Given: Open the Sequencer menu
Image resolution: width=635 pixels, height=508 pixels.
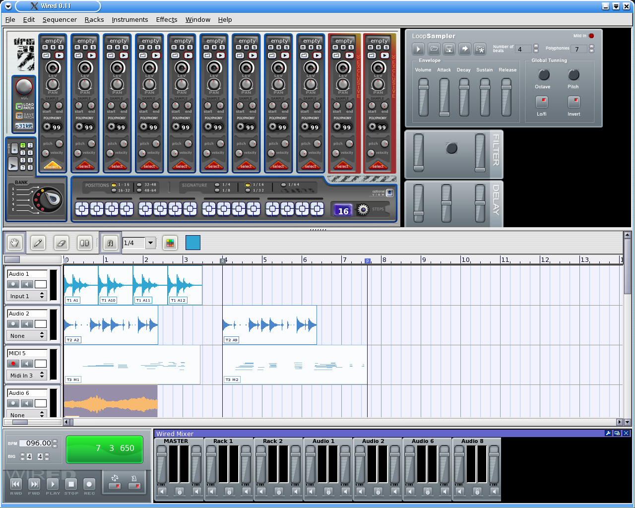Looking at the screenshot, I should pos(60,19).
